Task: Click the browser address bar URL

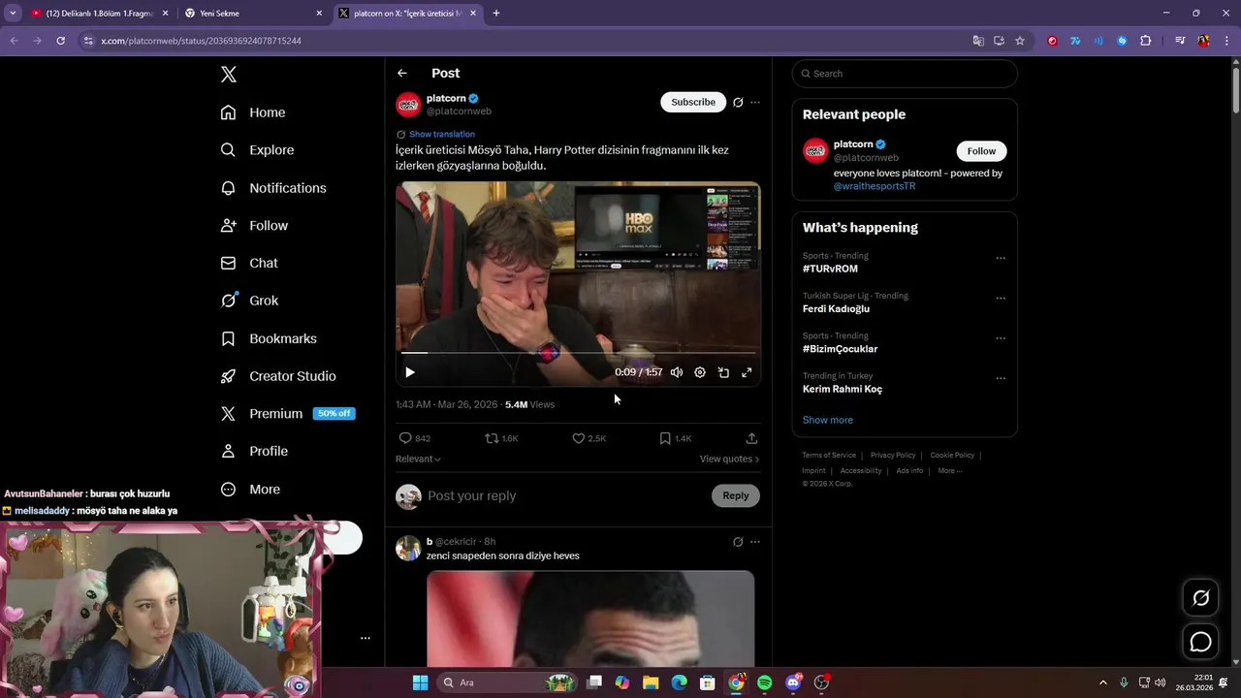Action: [201, 41]
